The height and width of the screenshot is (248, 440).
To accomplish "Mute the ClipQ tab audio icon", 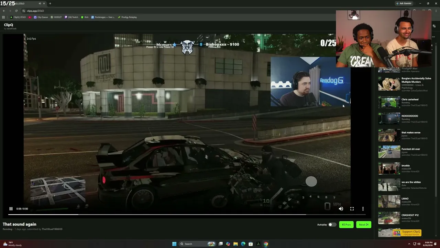I will pyautogui.click(x=40, y=3).
